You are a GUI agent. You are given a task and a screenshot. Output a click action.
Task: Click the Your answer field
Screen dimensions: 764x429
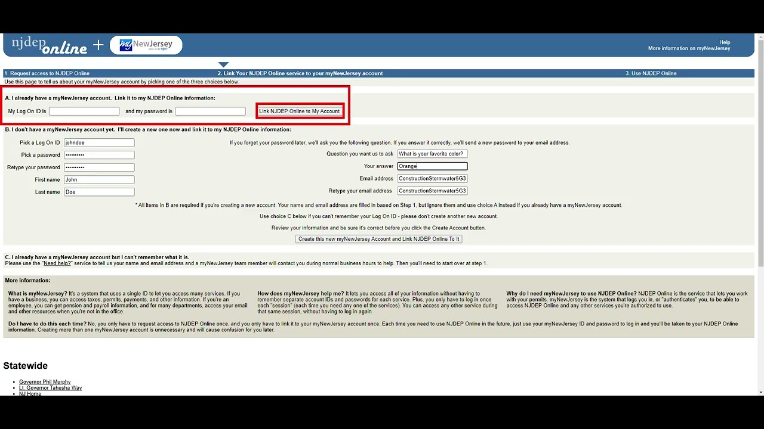pos(432,166)
